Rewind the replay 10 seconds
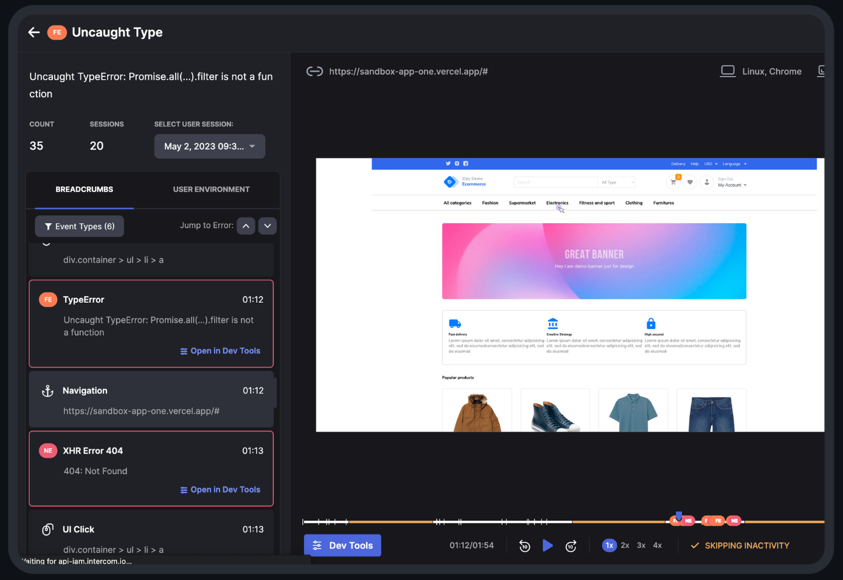Viewport: 843px width, 580px height. pyautogui.click(x=524, y=546)
